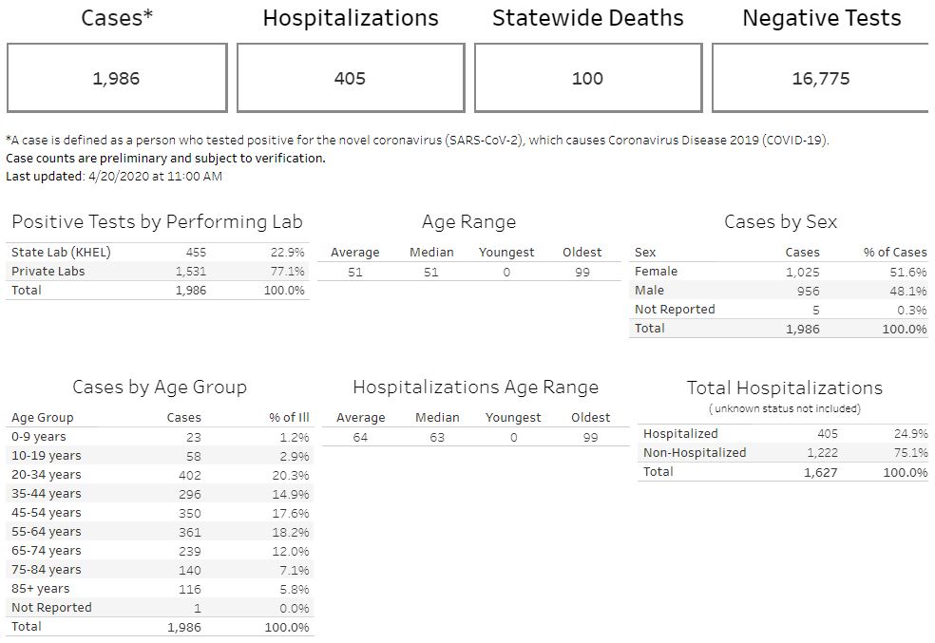Click the Private Labs row
The width and height of the screenshot is (935, 643).
point(158,272)
